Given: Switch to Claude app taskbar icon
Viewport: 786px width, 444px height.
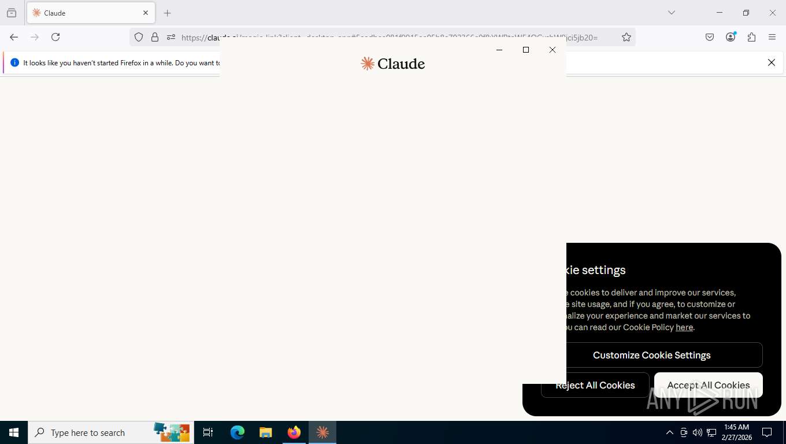Looking at the screenshot, I should coord(322,432).
